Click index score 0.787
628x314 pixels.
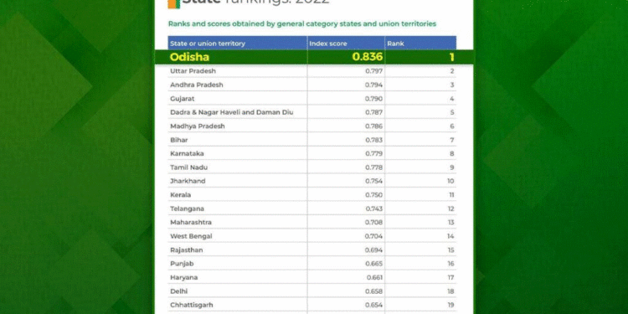click(373, 112)
